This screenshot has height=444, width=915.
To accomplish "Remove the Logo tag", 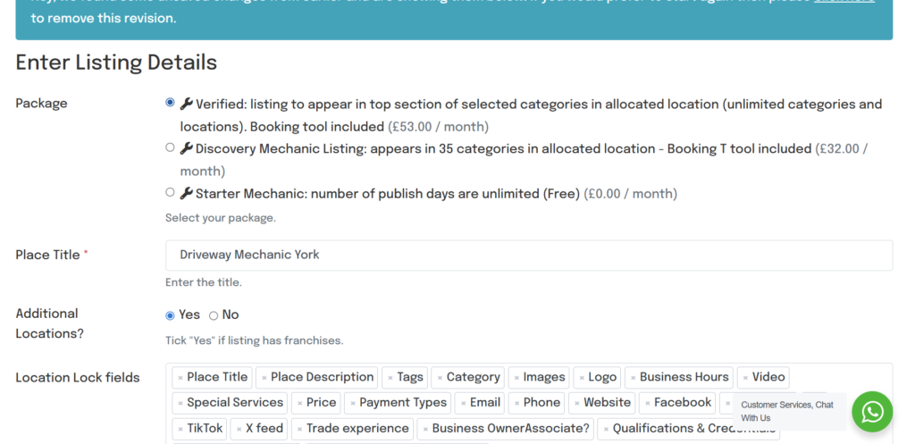I will (581, 378).
